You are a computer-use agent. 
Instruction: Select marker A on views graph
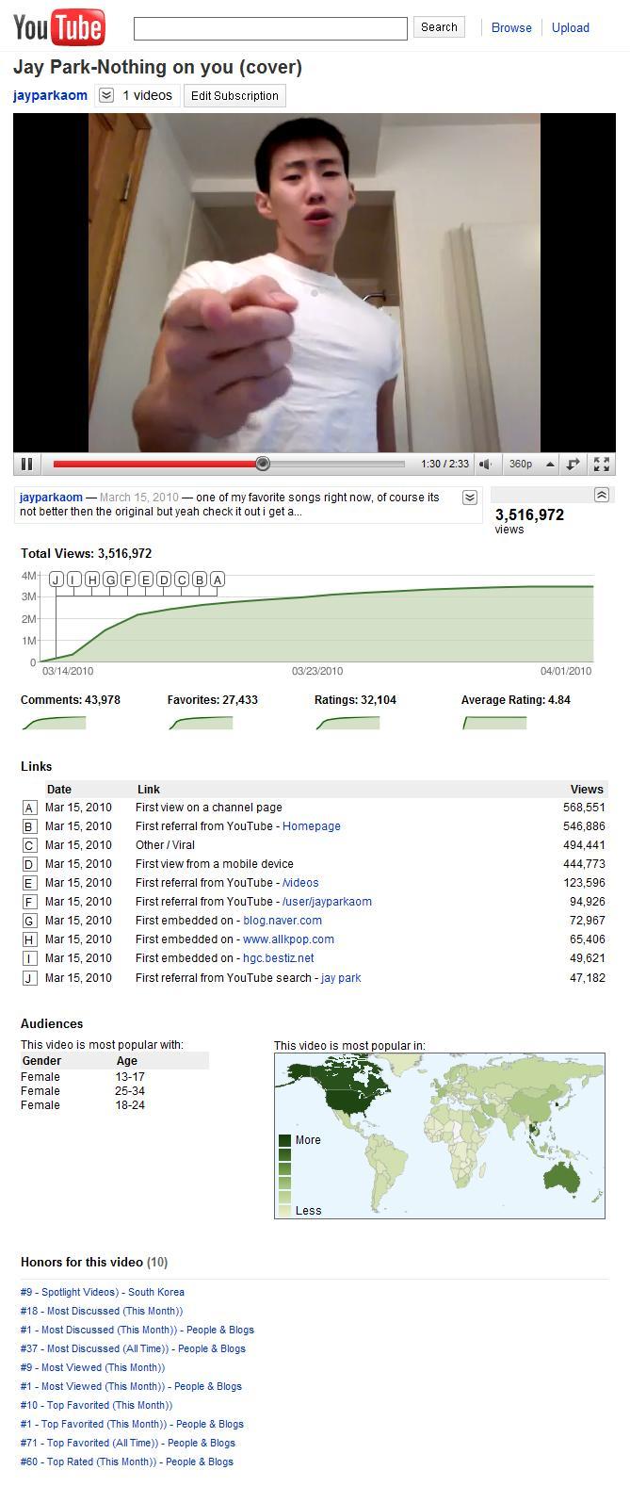pyautogui.click(x=218, y=580)
